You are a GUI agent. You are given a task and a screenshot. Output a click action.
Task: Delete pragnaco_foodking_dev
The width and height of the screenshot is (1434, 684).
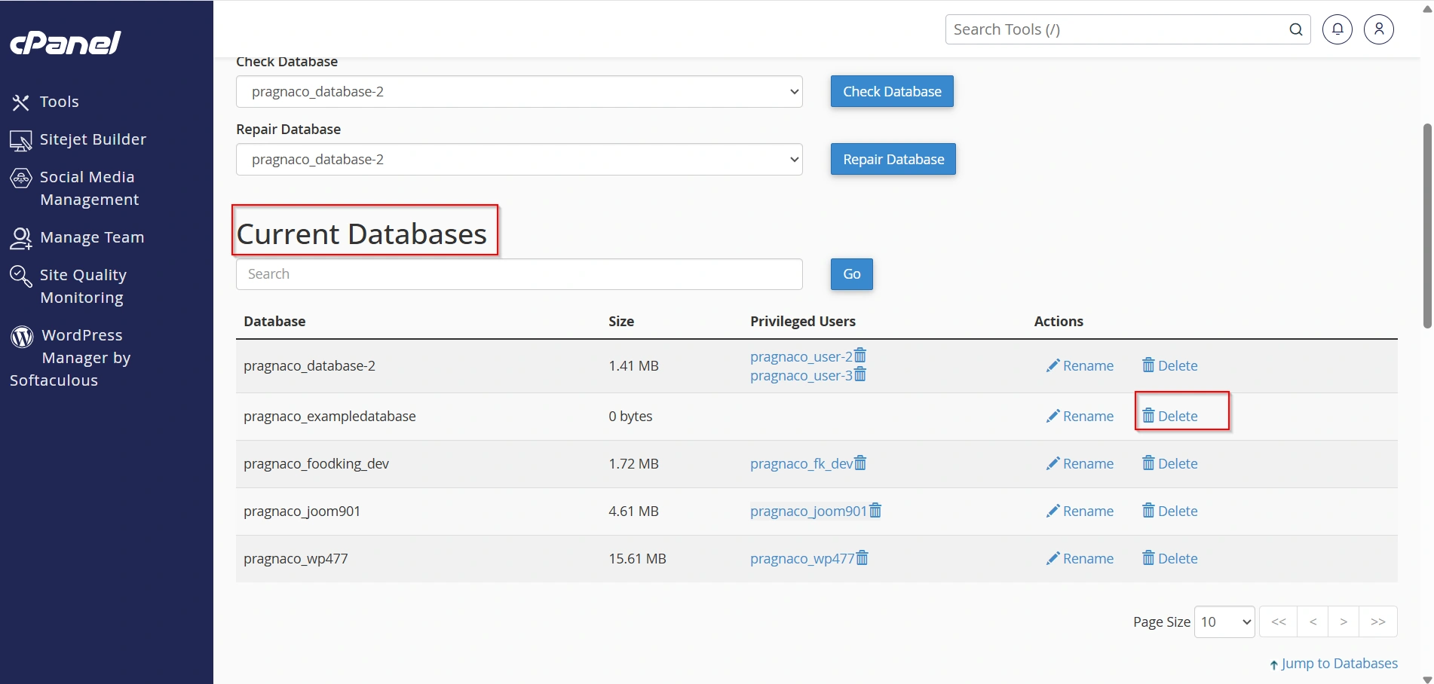(1170, 463)
